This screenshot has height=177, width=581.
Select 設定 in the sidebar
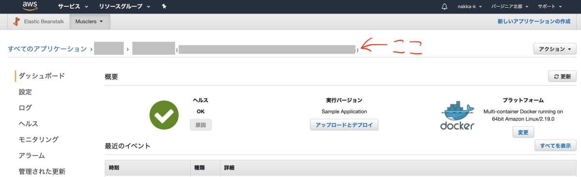[x=25, y=92]
